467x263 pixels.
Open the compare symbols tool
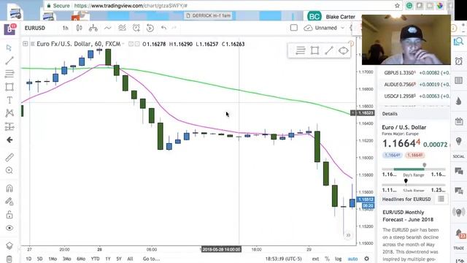tap(93, 28)
